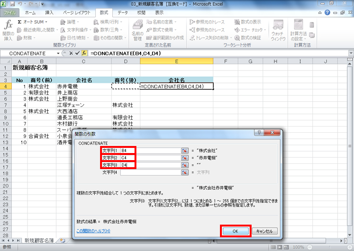Click the Excel Help question mark icon
This screenshot has width=354, height=251.
(327, 13)
